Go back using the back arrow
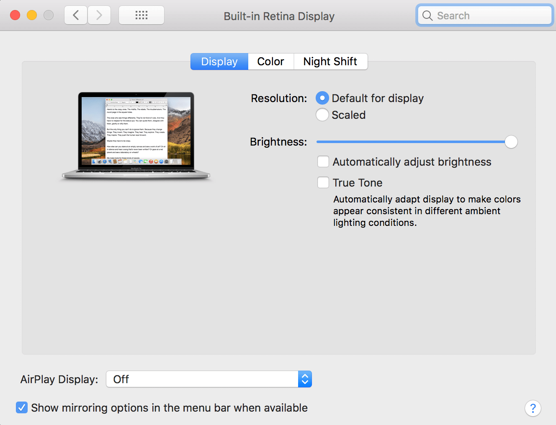 pos(75,15)
